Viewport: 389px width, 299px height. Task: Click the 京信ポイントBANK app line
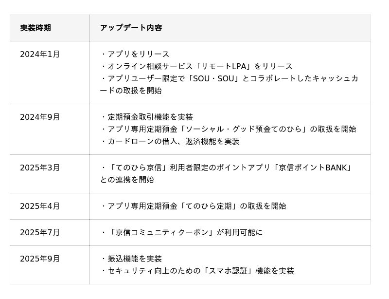pyautogui.click(x=226, y=168)
